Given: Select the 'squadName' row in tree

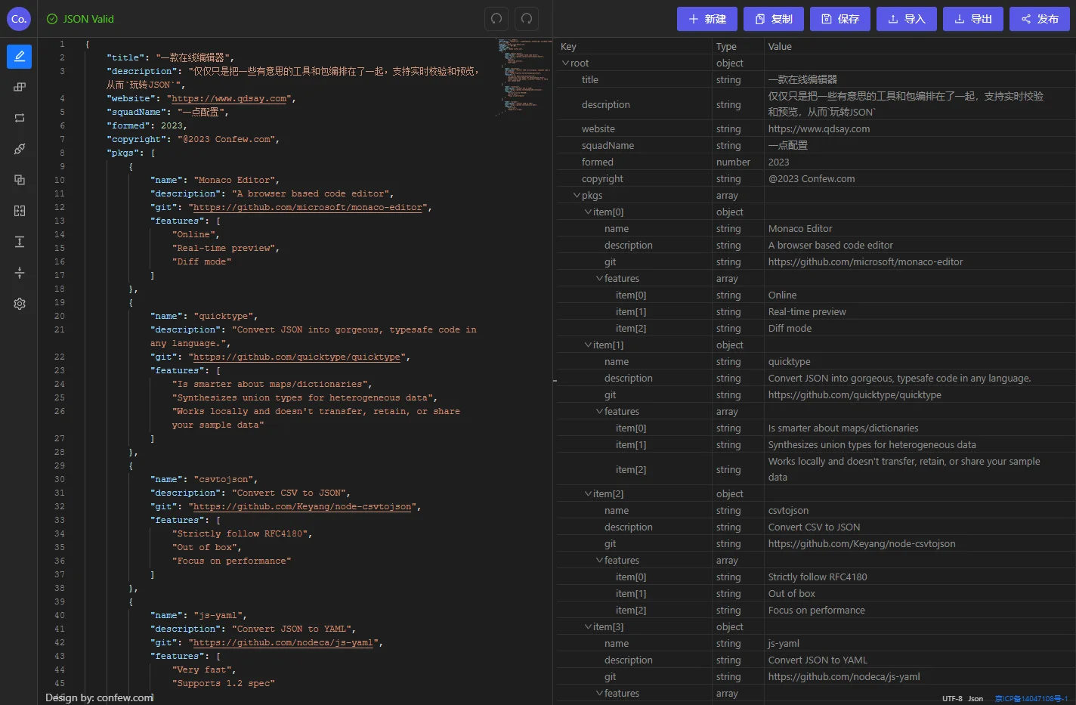Looking at the screenshot, I should [815, 145].
